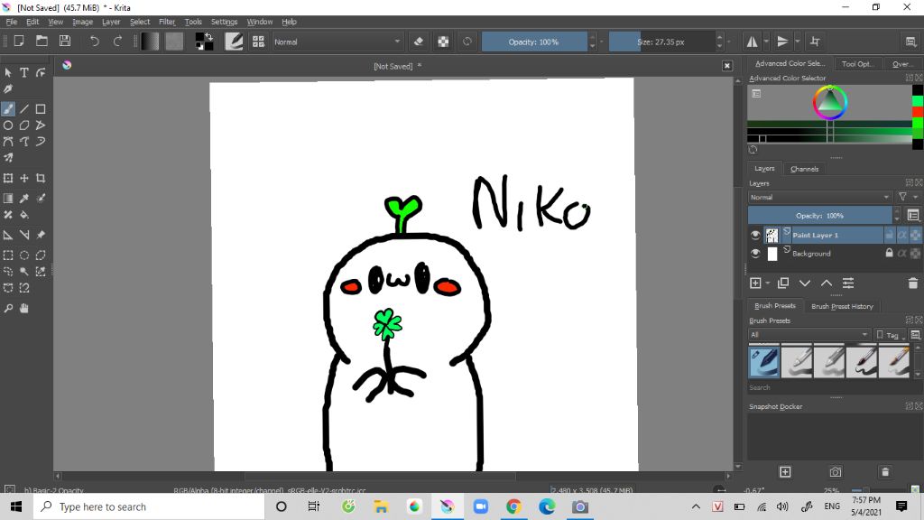Select the Transform tool
Screen dimensions: 924x520
click(x=8, y=178)
